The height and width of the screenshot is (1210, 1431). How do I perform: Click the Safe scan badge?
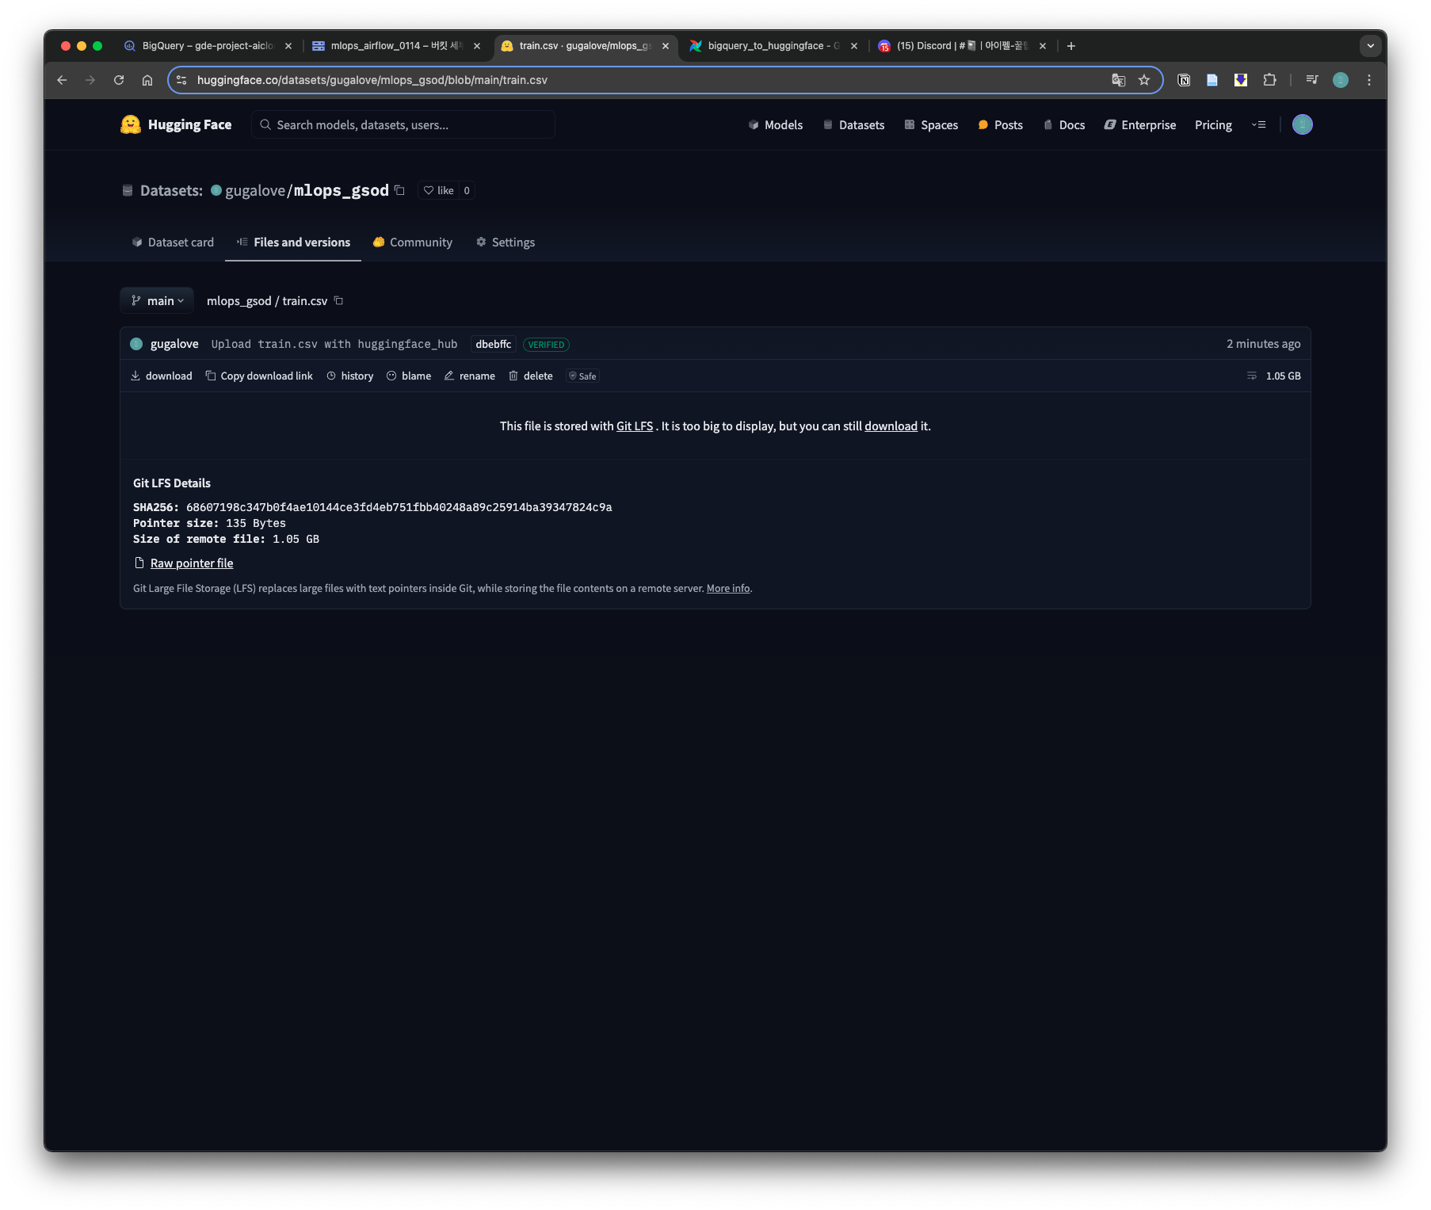[x=583, y=376]
